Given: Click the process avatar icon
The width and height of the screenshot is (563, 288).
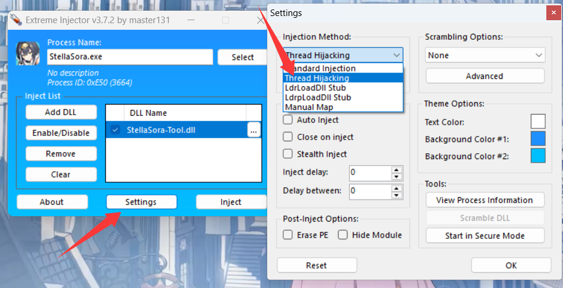Looking at the screenshot, I should (27, 53).
